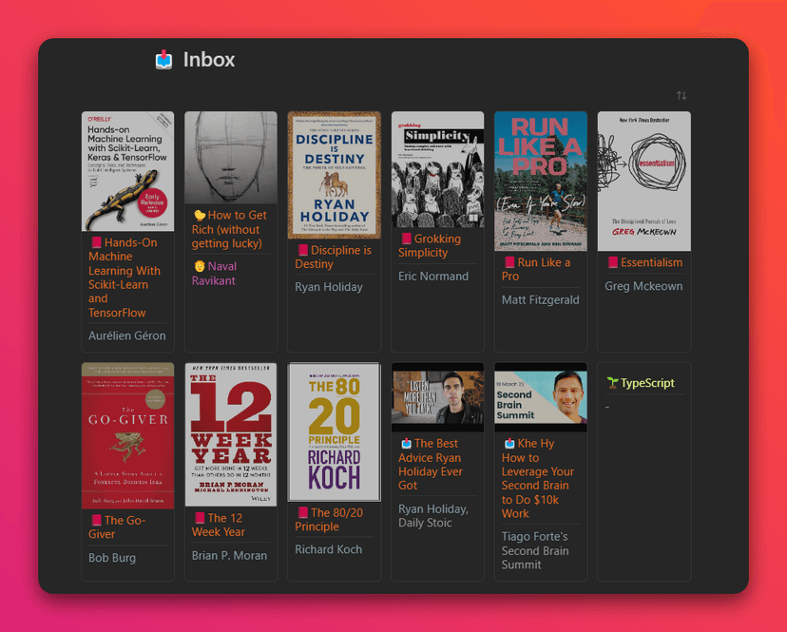Open The 12 Week Year title link
787x632 pixels.
tap(219, 525)
